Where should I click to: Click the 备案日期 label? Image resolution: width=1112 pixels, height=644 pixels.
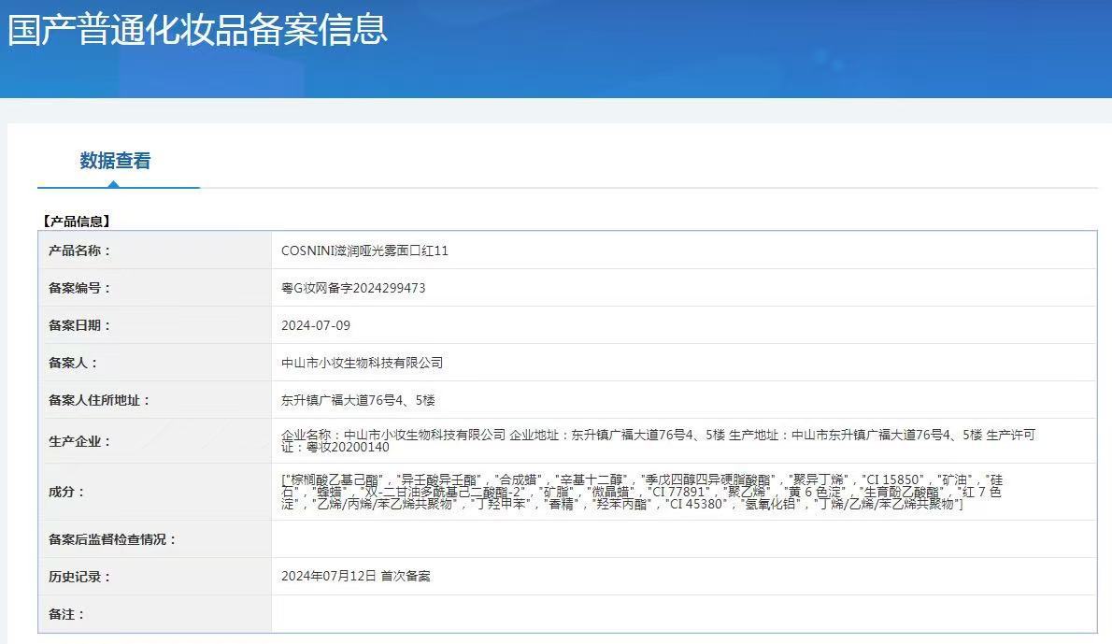point(79,325)
